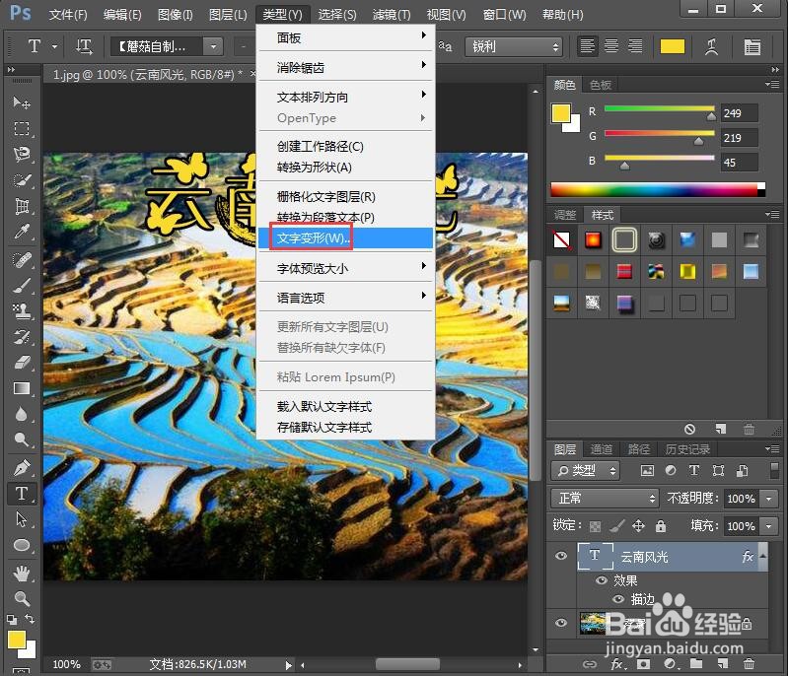Switch to the 历史记录 tab
Screen dimensions: 788x676
pos(687,449)
